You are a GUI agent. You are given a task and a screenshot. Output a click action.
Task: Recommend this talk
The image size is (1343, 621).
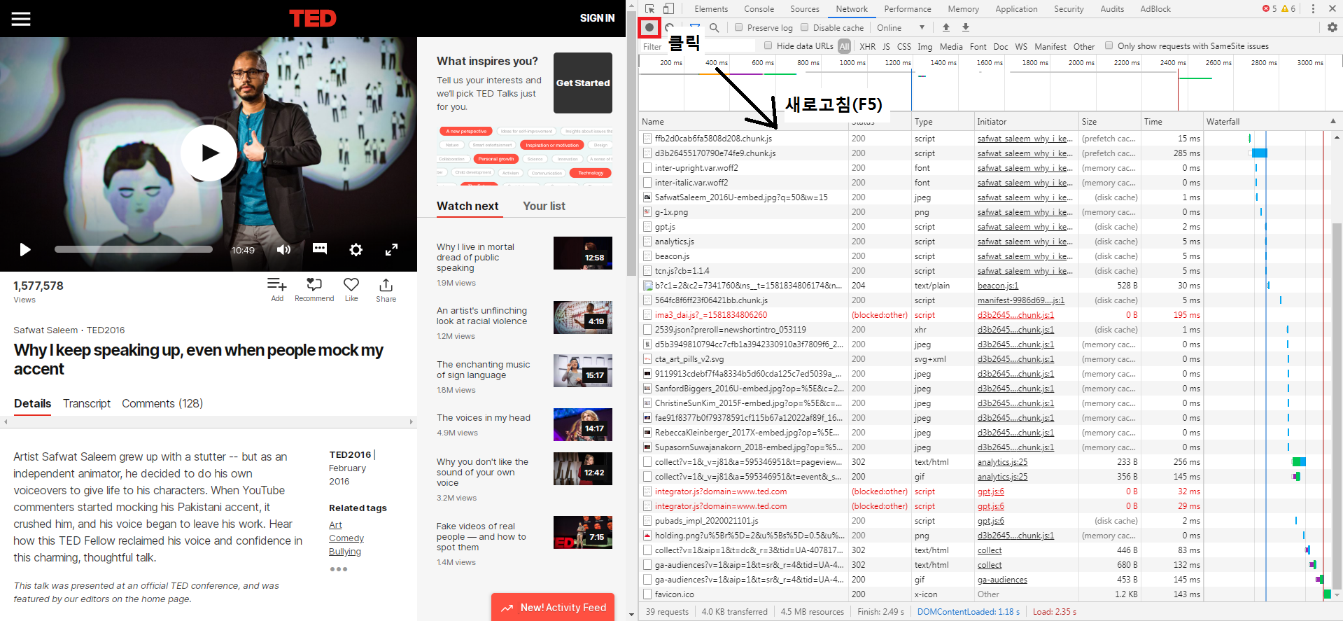tap(314, 290)
